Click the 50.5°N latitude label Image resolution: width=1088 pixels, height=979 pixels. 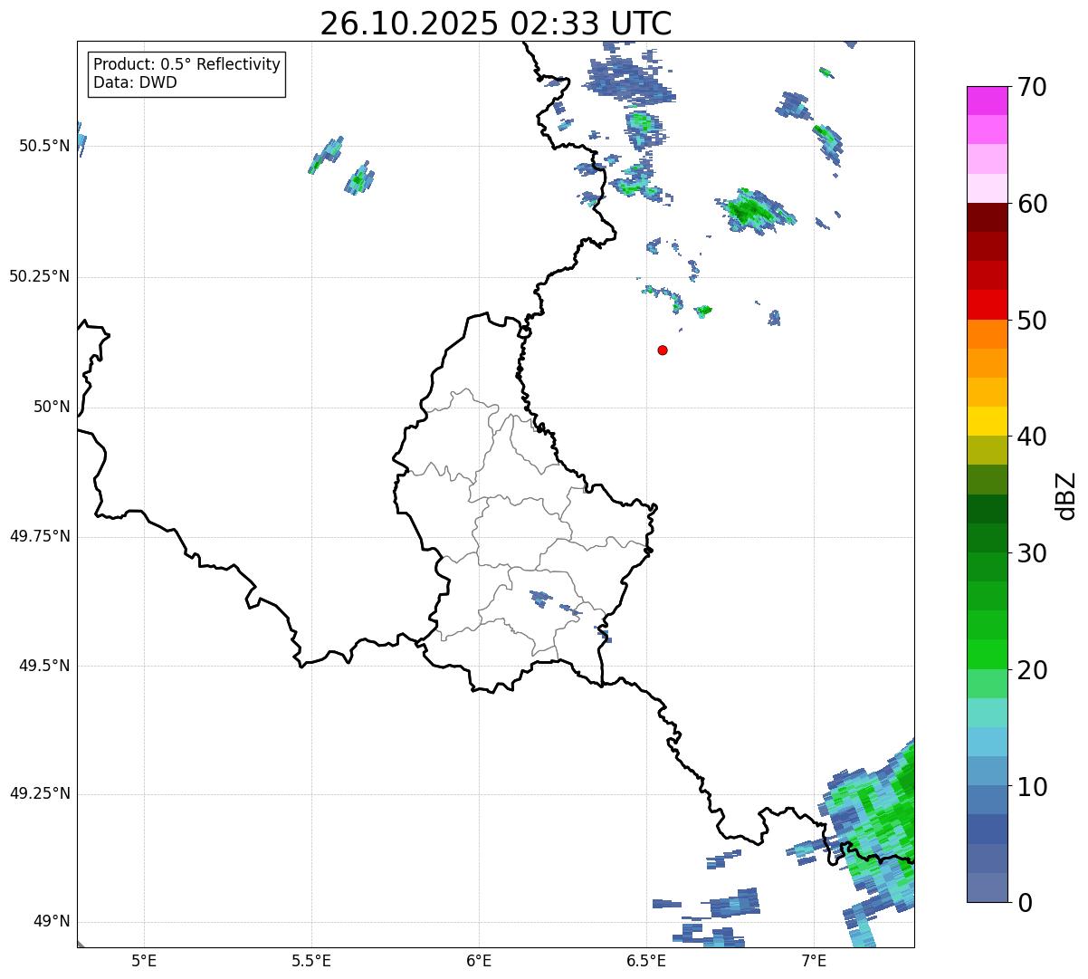pos(43,146)
